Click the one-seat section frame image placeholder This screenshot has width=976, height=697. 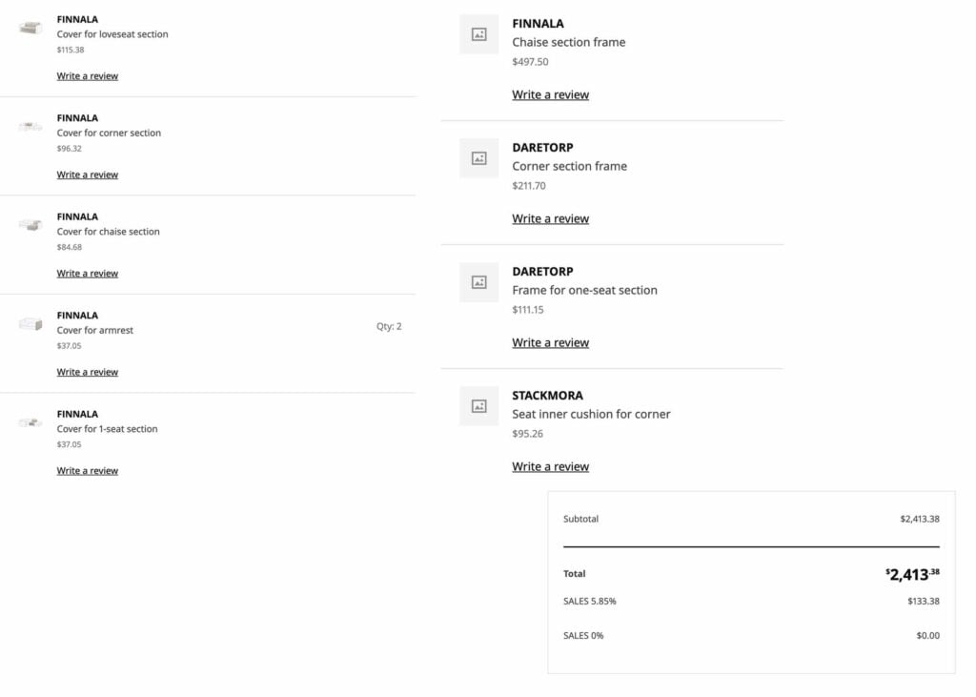(x=478, y=282)
